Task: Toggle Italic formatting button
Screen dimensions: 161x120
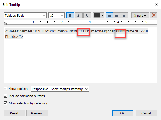Action: 79,16
